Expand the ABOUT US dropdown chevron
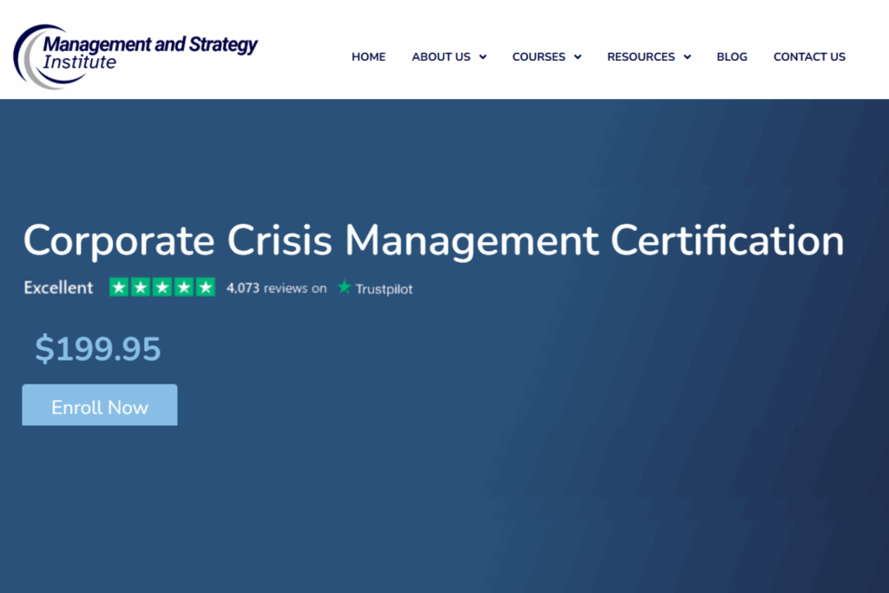The width and height of the screenshot is (889, 593). pyautogui.click(x=483, y=57)
